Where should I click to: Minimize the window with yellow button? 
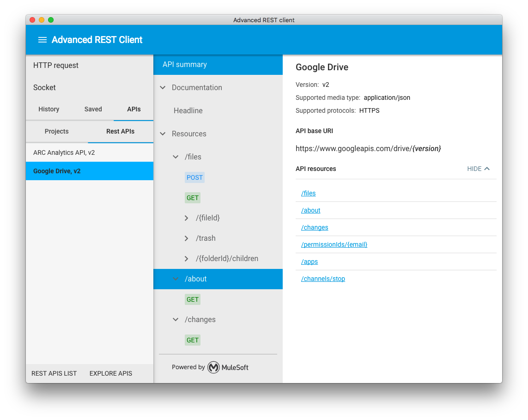(42, 20)
